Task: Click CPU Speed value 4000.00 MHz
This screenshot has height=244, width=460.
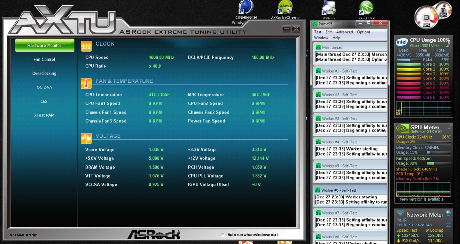Action: [x=161, y=57]
